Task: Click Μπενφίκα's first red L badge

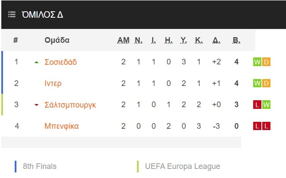Action: pyautogui.click(x=257, y=126)
